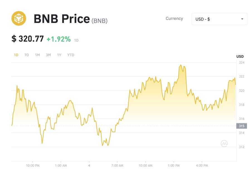This screenshot has height=170, width=252.
Task: Click the currency dropdown arrow
Action: tap(242, 19)
